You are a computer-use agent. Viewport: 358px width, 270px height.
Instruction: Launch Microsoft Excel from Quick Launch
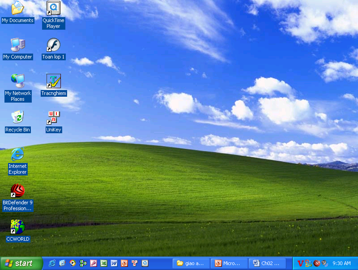tap(104, 263)
